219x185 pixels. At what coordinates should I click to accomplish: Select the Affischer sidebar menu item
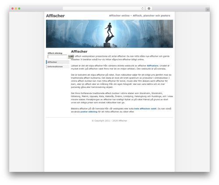(58, 62)
